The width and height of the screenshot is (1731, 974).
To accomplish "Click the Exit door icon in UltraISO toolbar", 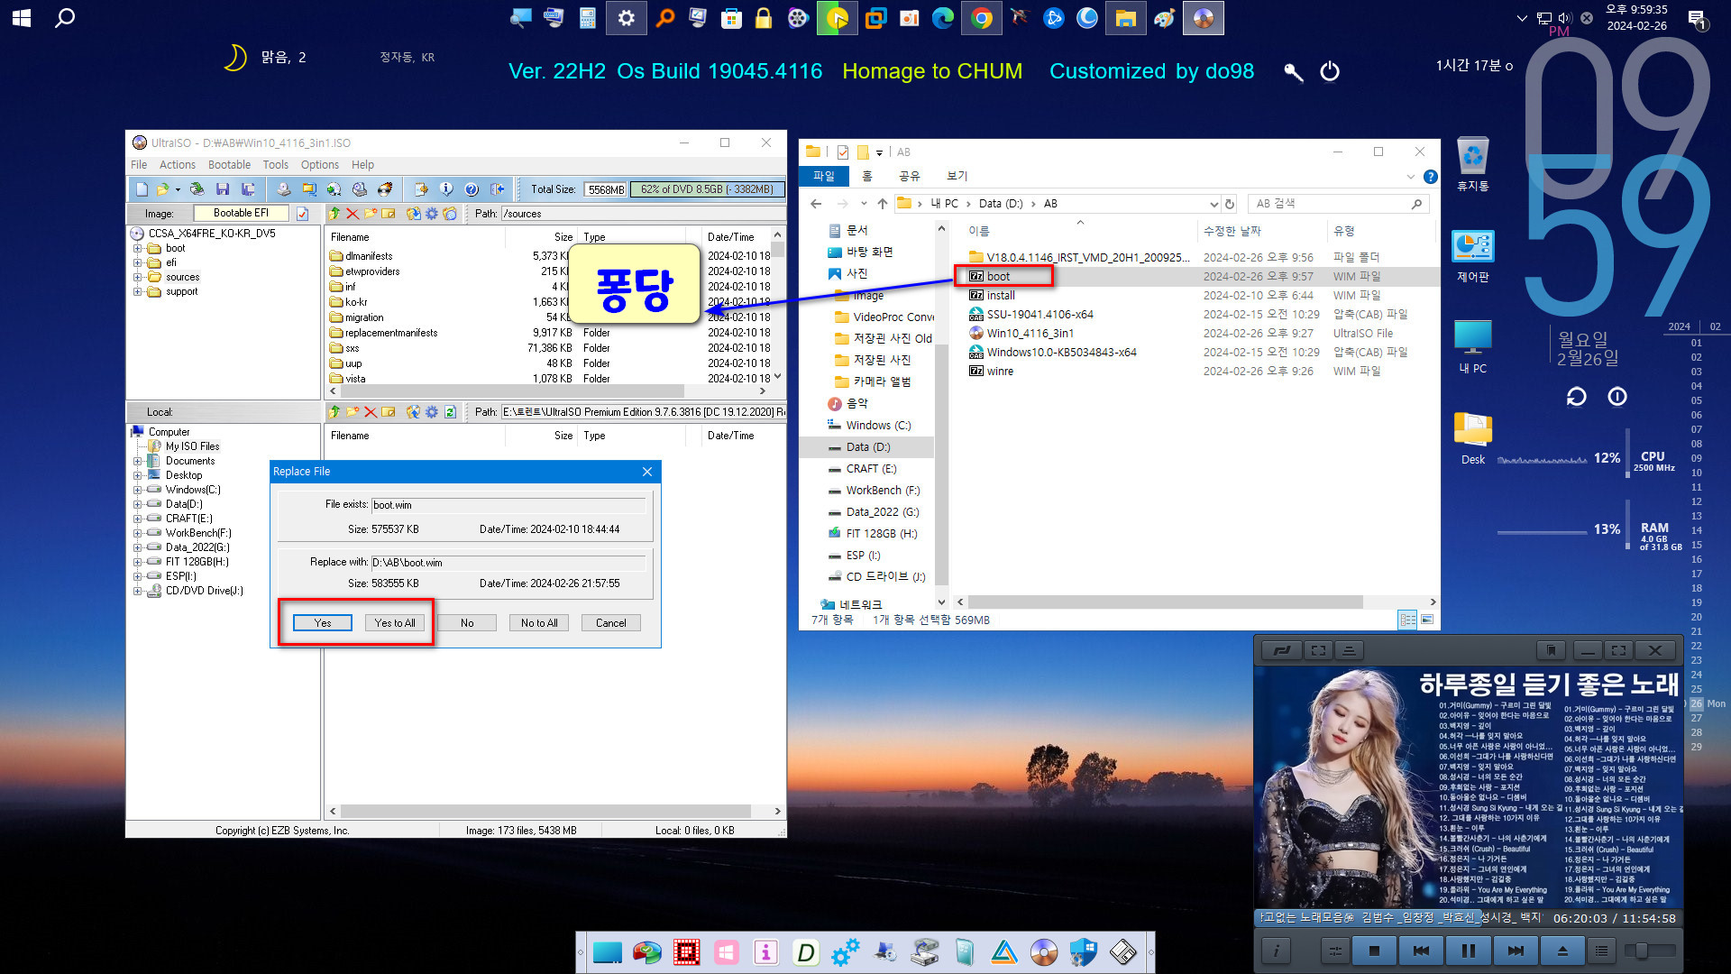I will pyautogui.click(x=497, y=189).
